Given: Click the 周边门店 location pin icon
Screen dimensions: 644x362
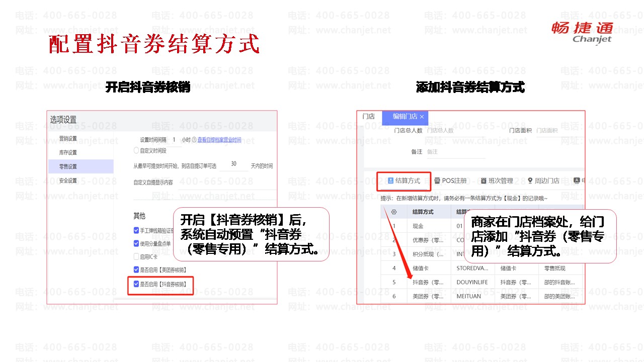Looking at the screenshot, I should pyautogui.click(x=530, y=181).
